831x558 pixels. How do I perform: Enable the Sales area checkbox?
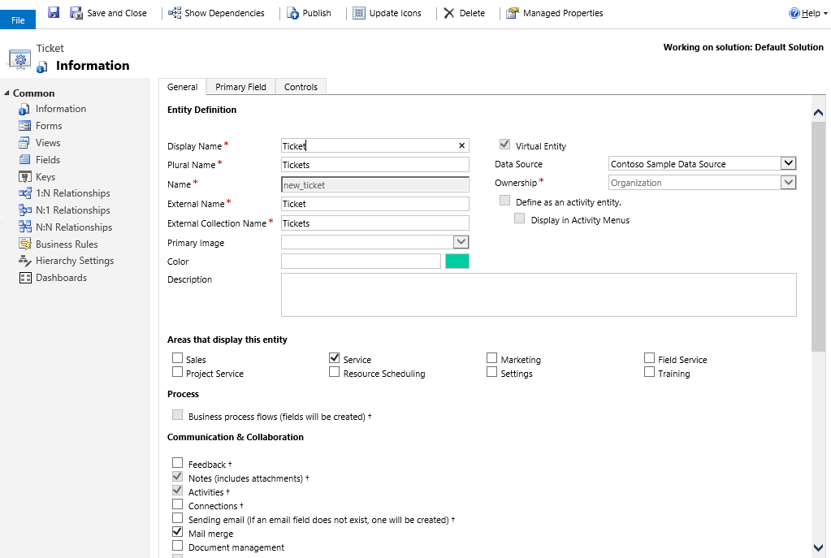click(x=178, y=358)
